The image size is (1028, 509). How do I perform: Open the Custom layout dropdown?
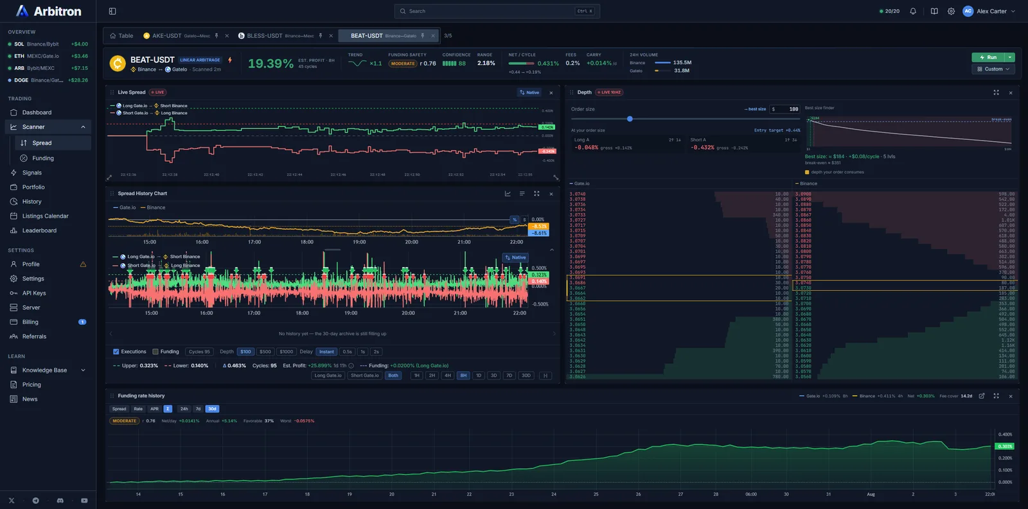pyautogui.click(x=993, y=69)
